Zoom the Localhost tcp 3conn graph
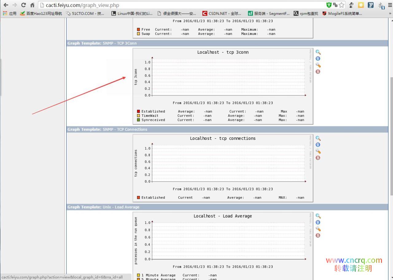 pyautogui.click(x=318, y=52)
